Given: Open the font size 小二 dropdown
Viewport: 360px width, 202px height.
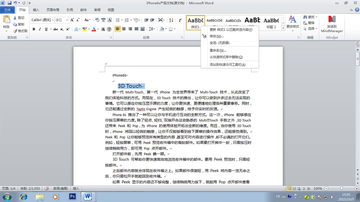Looking at the screenshot, I should click(x=67, y=20).
